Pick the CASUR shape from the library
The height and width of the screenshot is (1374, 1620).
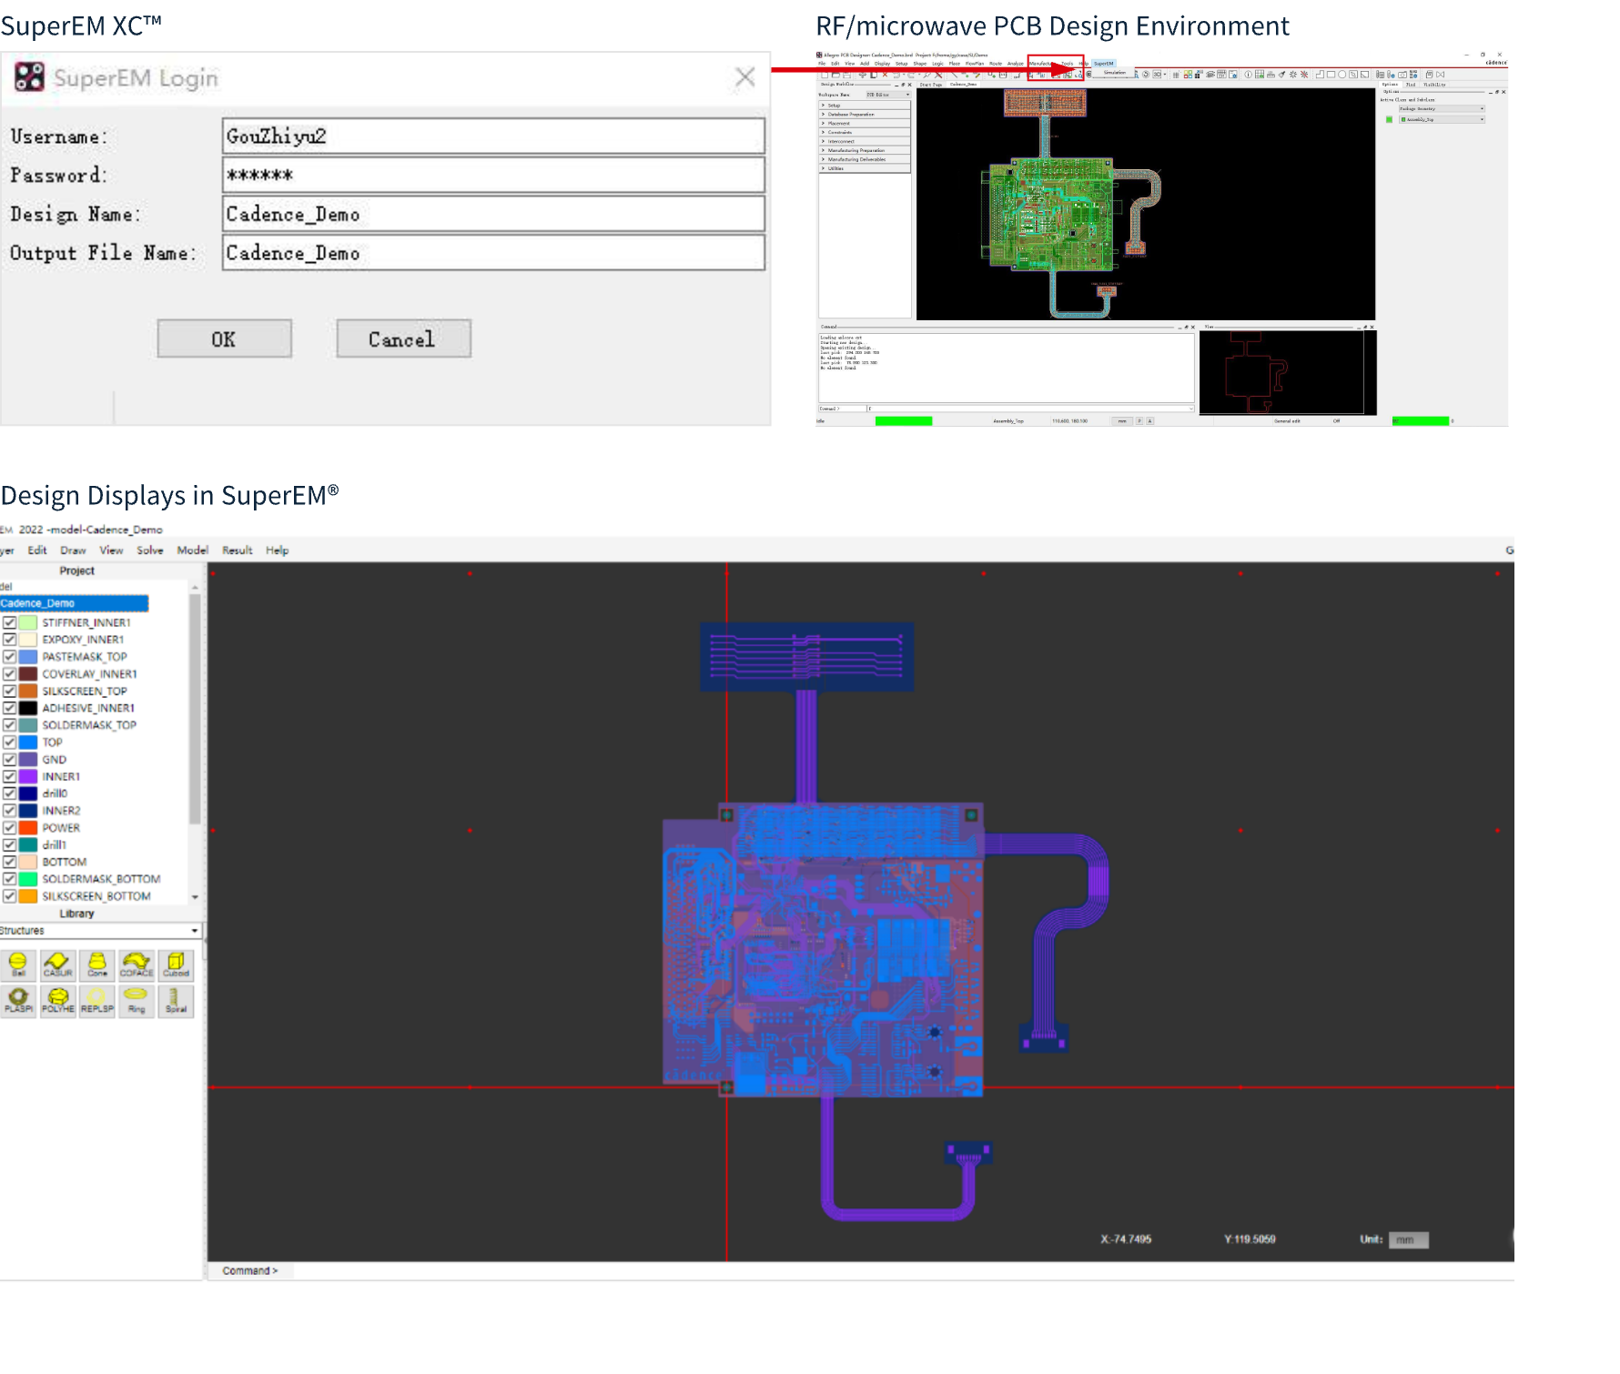(57, 965)
